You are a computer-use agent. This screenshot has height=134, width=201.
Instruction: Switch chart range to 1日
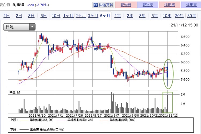point(7,16)
